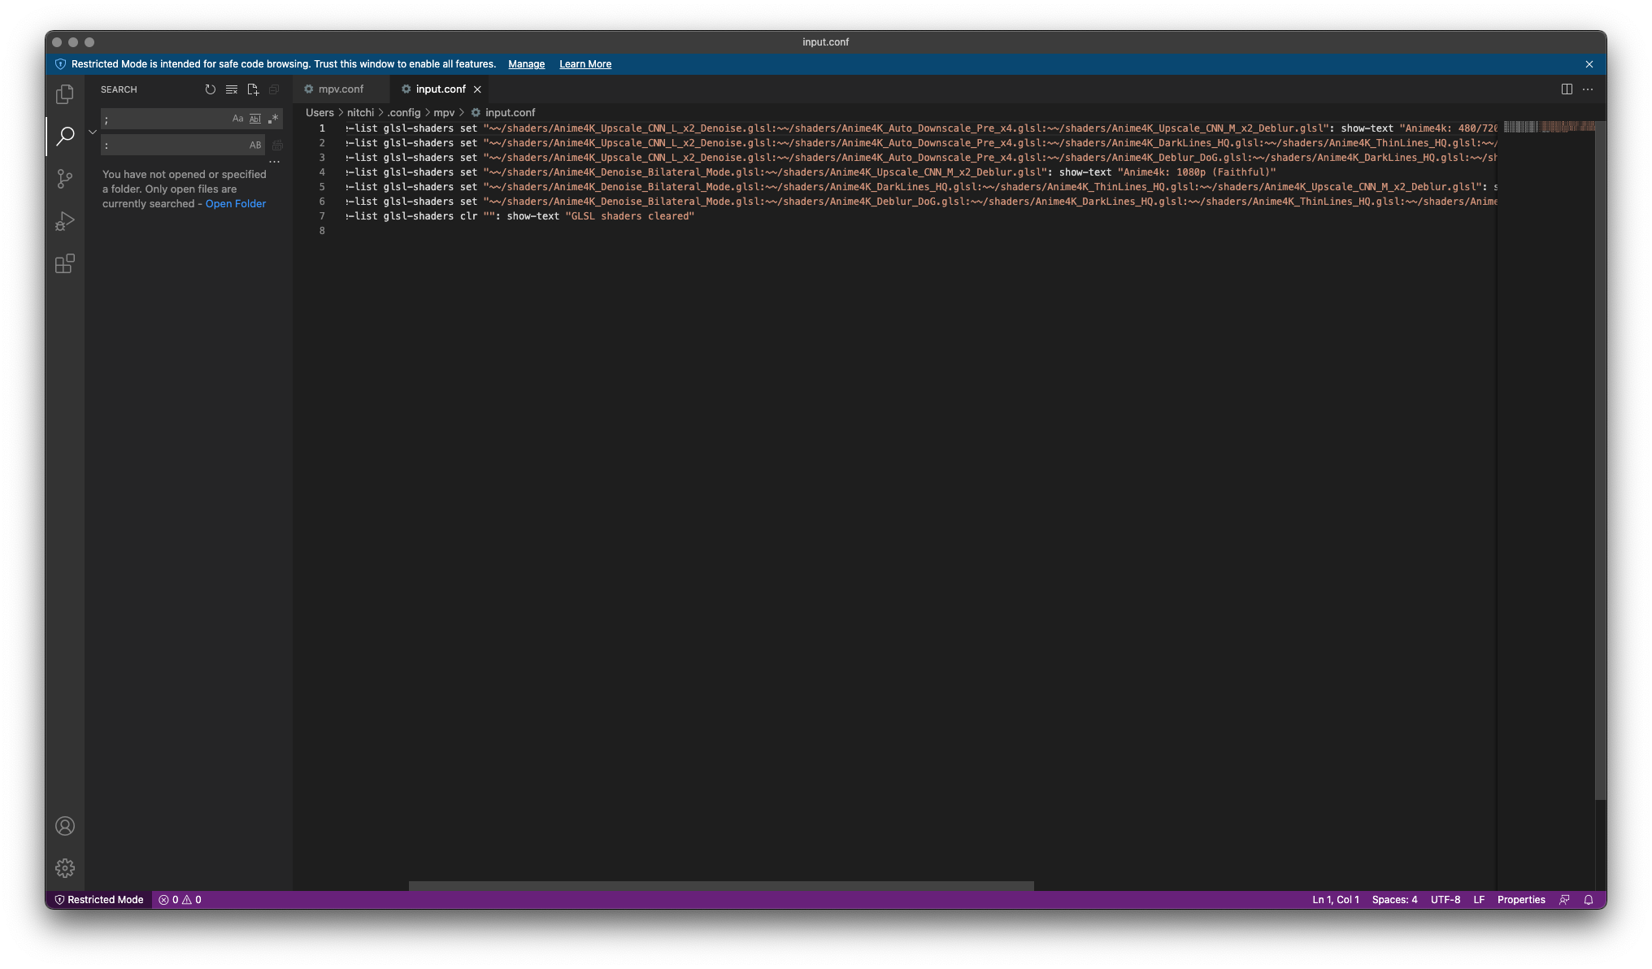Toggle Use Regular Expression option

click(273, 119)
